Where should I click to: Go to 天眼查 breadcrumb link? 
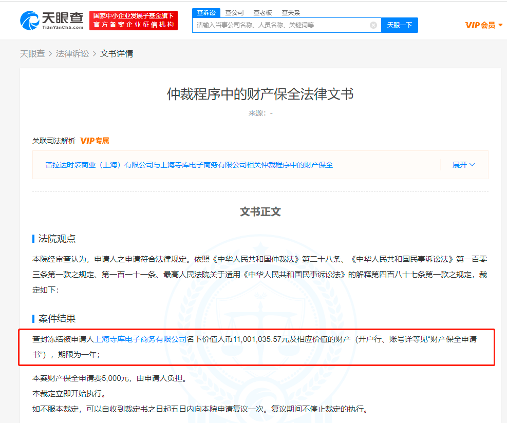click(x=32, y=53)
